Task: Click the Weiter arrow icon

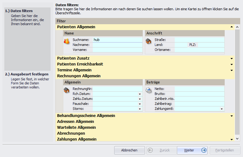Action: [204, 150]
